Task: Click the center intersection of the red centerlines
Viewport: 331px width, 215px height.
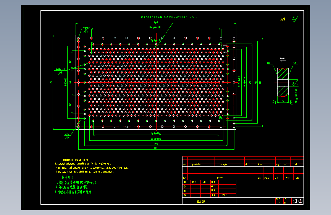Action: pos(156,82)
